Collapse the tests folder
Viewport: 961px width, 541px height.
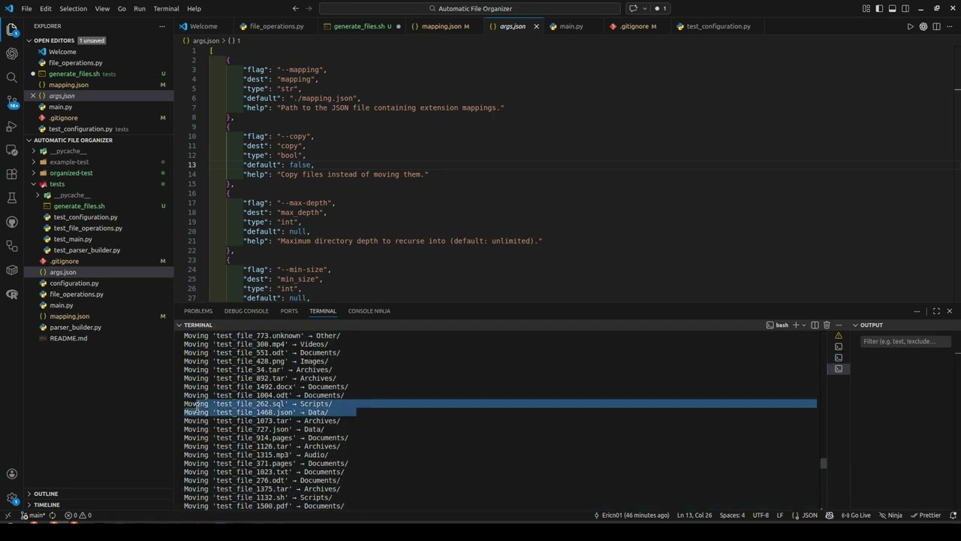pyautogui.click(x=33, y=184)
